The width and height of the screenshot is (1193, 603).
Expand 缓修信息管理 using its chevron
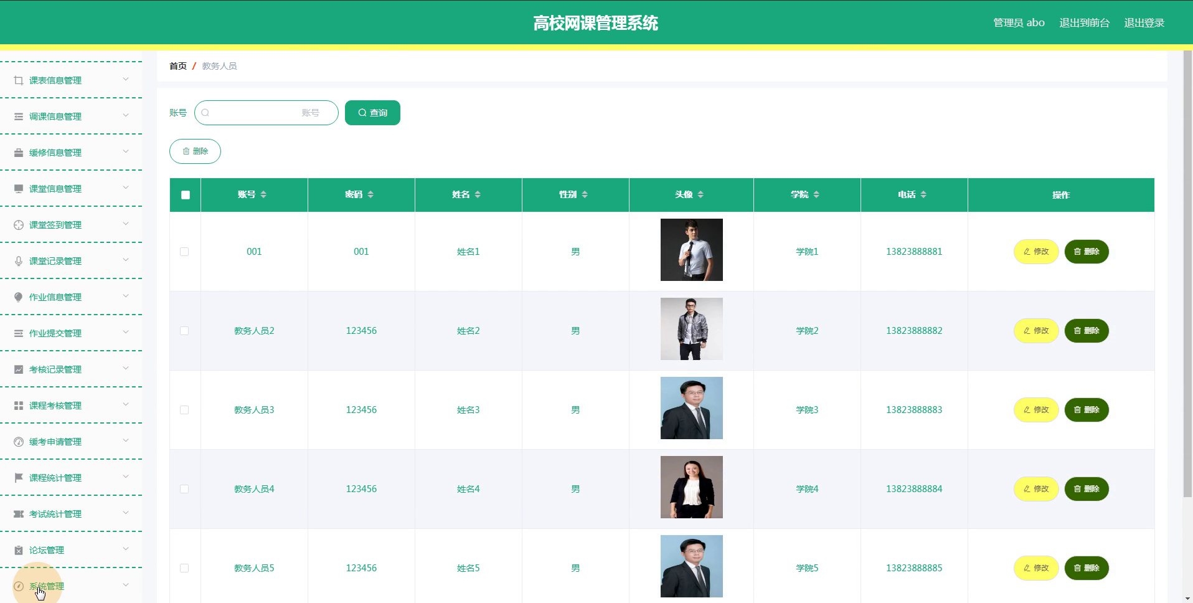(x=126, y=151)
